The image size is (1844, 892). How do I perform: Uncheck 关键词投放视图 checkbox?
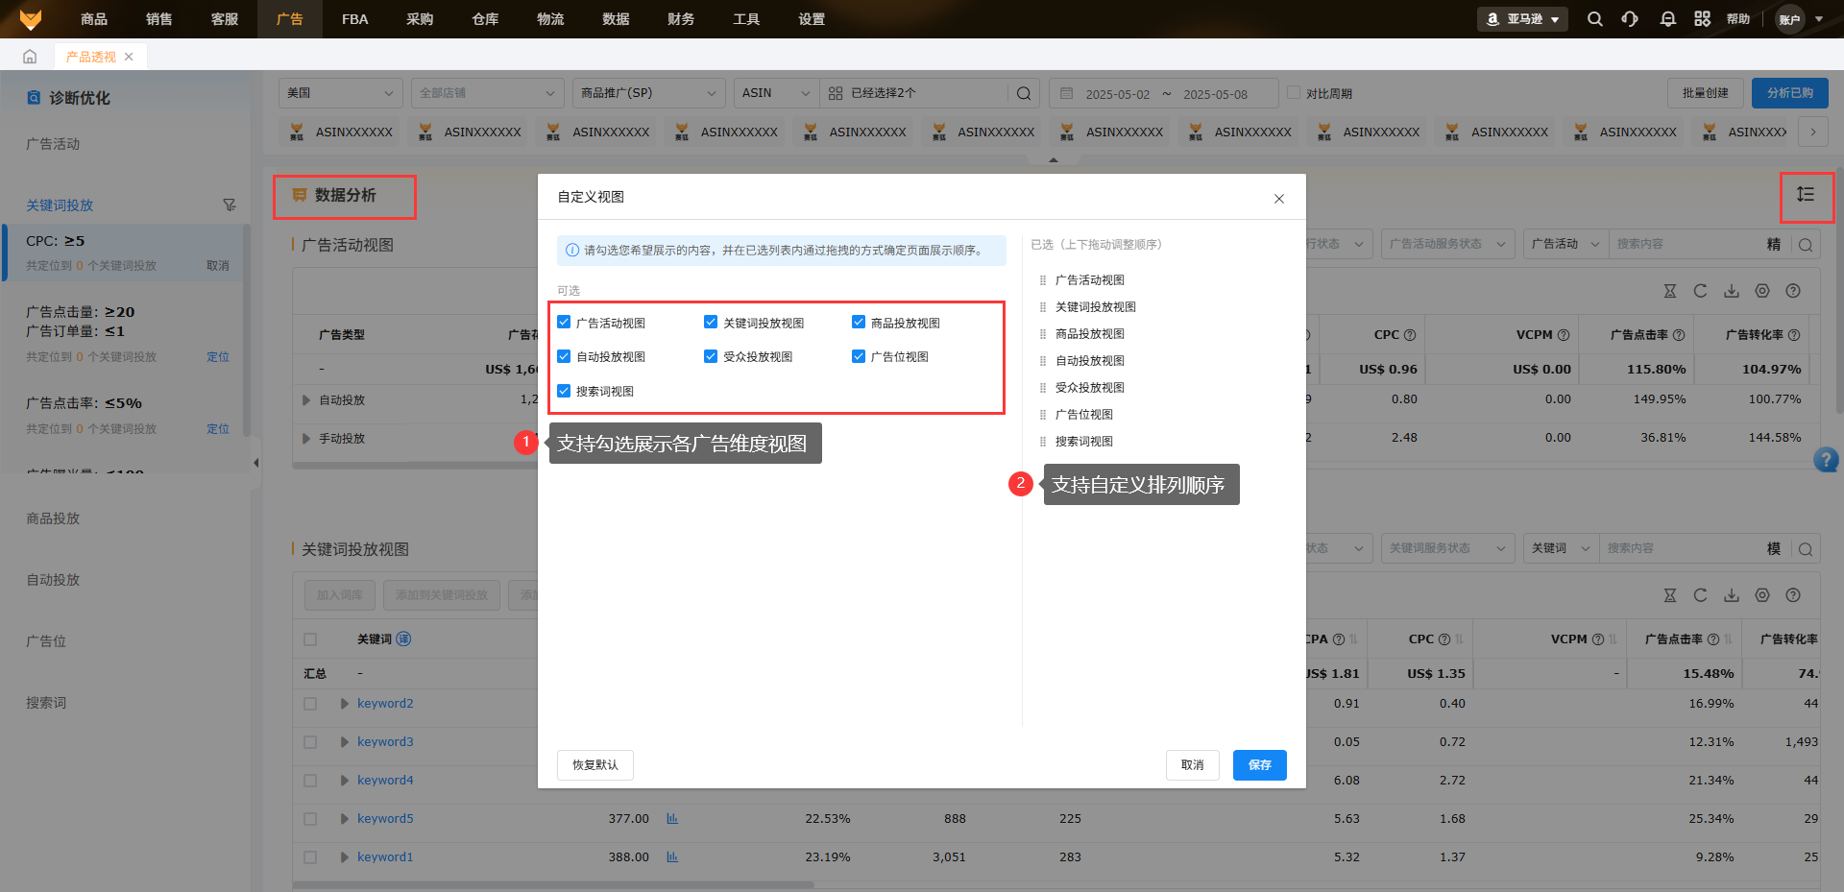tap(711, 323)
